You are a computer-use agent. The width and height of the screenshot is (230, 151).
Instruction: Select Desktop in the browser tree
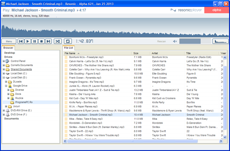point(10,53)
